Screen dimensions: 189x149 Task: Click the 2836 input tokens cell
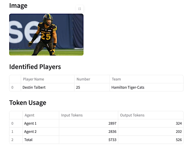[112, 132]
